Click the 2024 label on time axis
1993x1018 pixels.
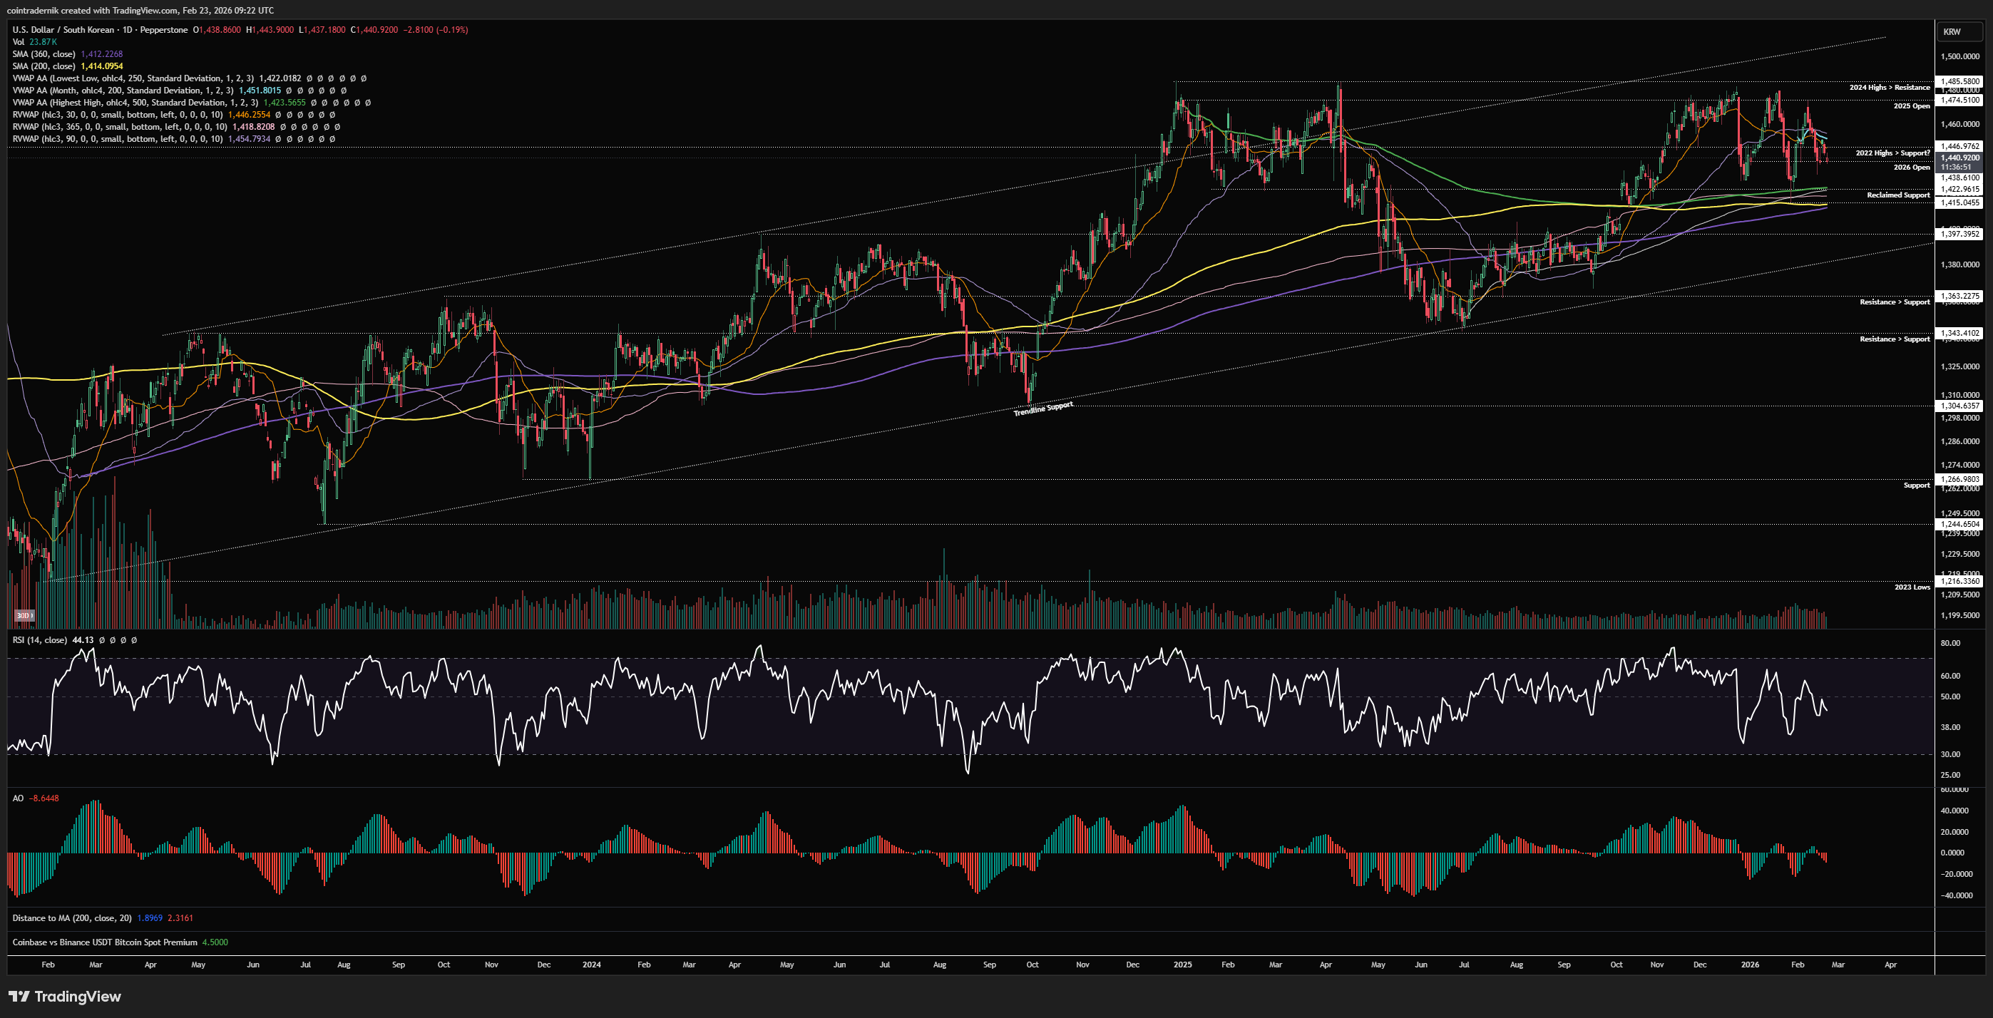click(591, 965)
